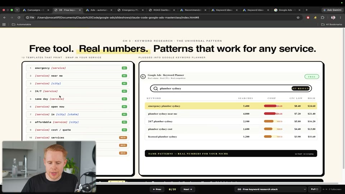The width and height of the screenshot is (345, 194).
Task: Select template emergency [service]
Action: (x=78, y=68)
